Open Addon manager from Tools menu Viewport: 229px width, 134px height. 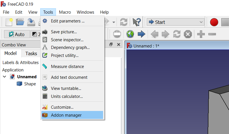pos(72,115)
